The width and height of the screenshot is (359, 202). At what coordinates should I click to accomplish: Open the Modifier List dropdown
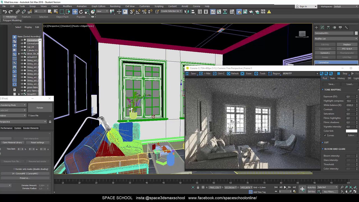click(x=336, y=39)
